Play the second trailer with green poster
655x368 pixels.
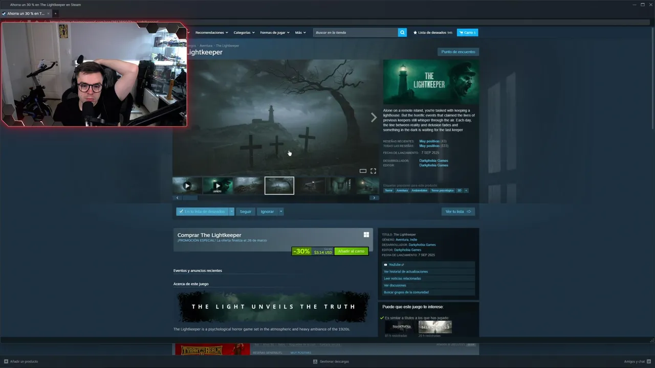218,186
